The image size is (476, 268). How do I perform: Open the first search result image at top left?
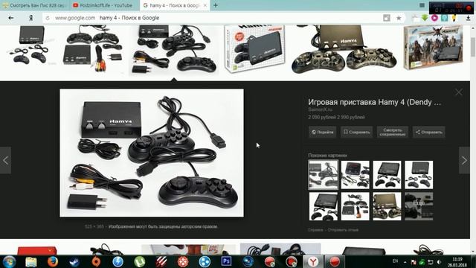pos(30,45)
